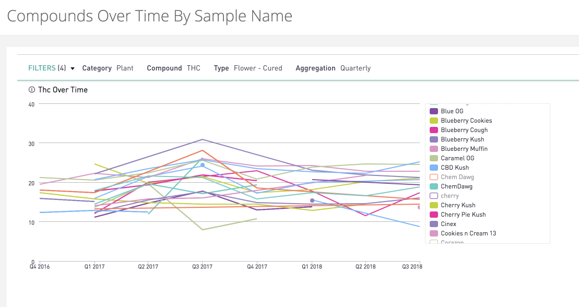
Task: Click the ChemDawg teal legend swatch icon
Action: tap(433, 186)
